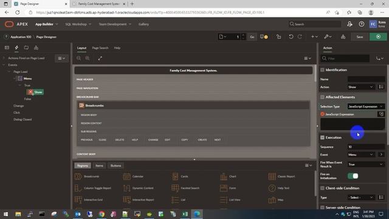Screen dimensions: 389x219
Task: Select the Chart region in gallery
Action: (x=228, y=176)
